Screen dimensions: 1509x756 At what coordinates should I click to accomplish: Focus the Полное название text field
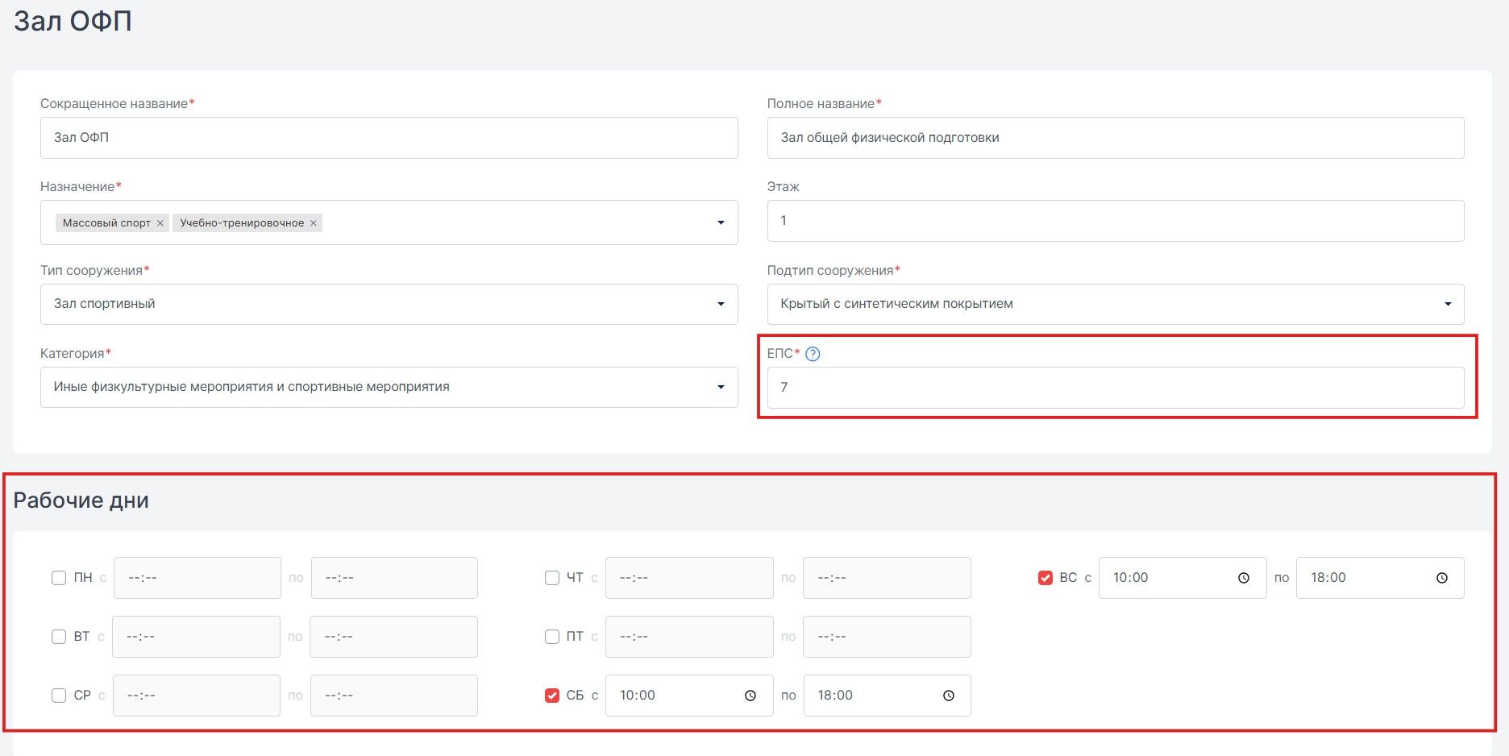point(1116,138)
